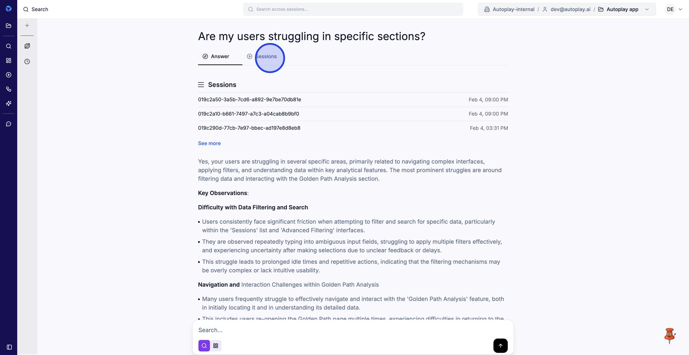
Task: Open the play-circle replay icon in sidebar
Action: [9, 75]
